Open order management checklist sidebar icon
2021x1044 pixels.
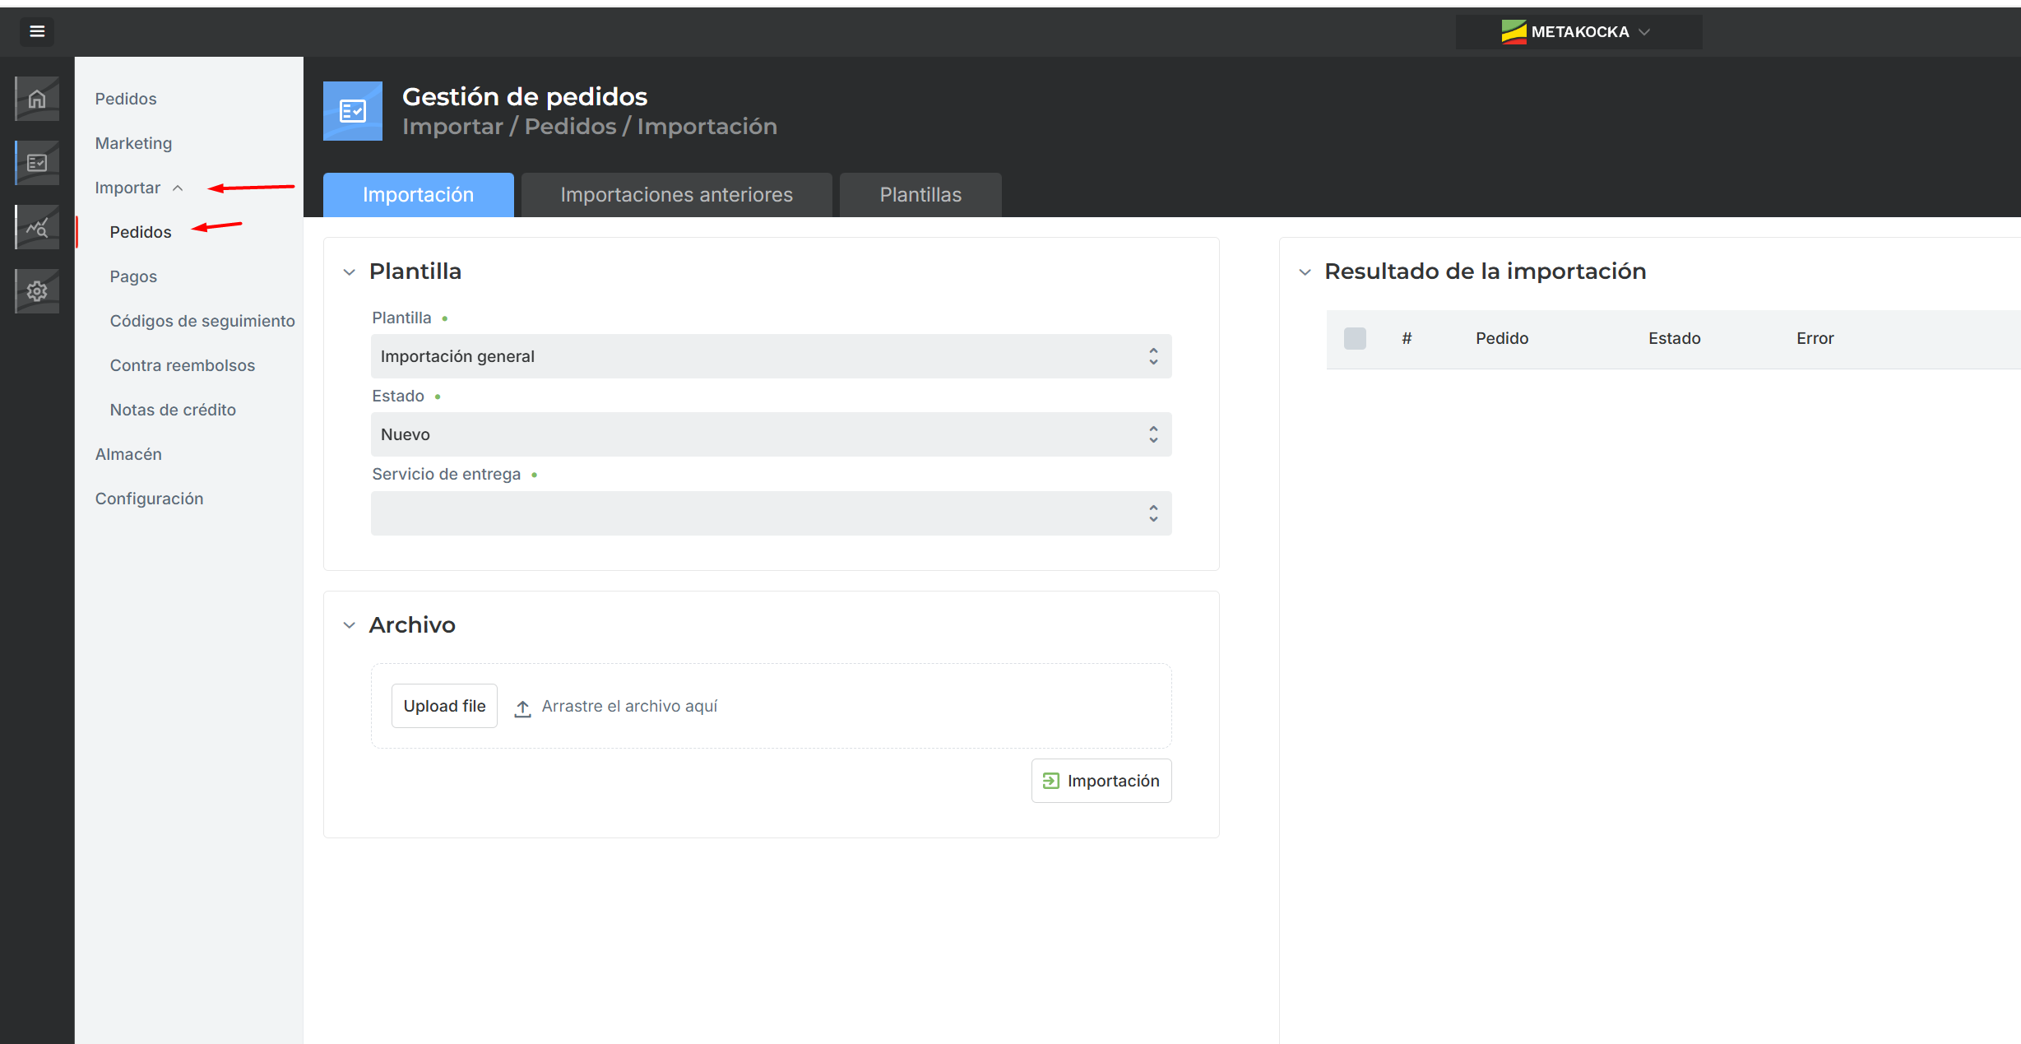point(37,163)
